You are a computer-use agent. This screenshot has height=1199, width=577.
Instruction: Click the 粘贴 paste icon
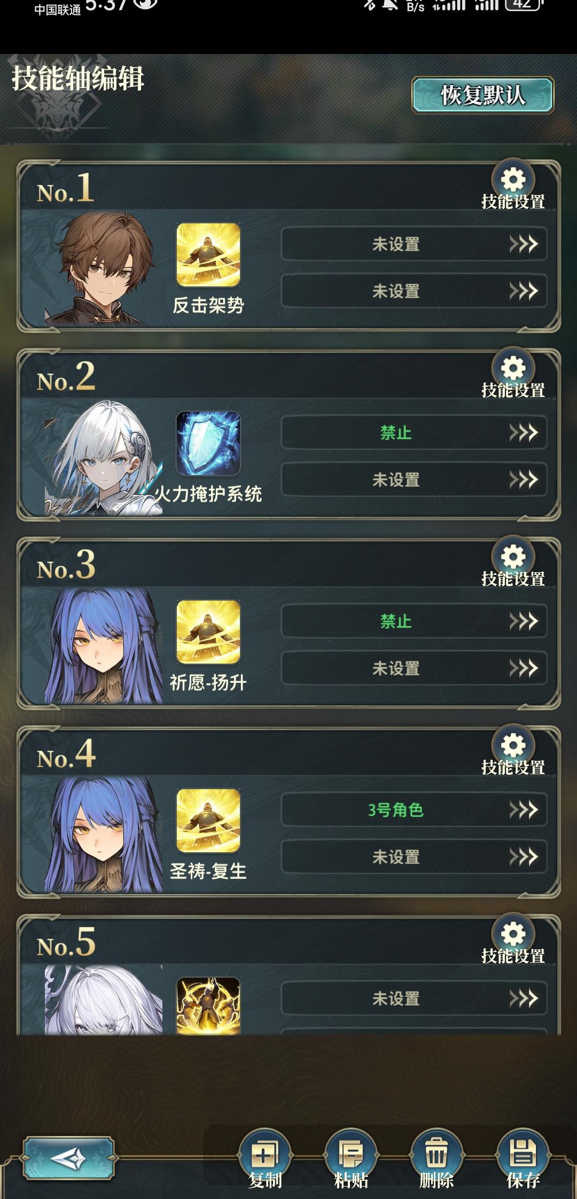coord(351,1154)
